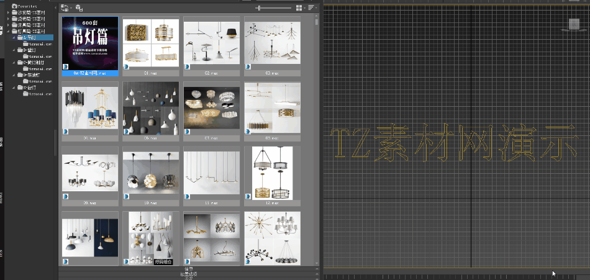The image size is (590, 280).
Task: Click the max file badge on 12.max
Action: pyautogui.click(x=248, y=194)
